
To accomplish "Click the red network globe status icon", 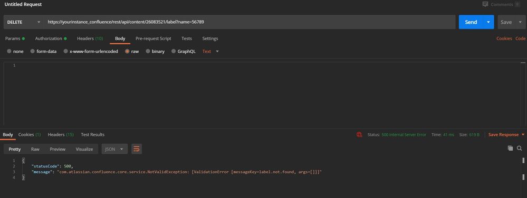I will 359,135.
